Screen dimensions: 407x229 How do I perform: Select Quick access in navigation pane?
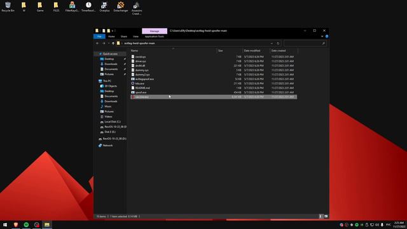110,53
